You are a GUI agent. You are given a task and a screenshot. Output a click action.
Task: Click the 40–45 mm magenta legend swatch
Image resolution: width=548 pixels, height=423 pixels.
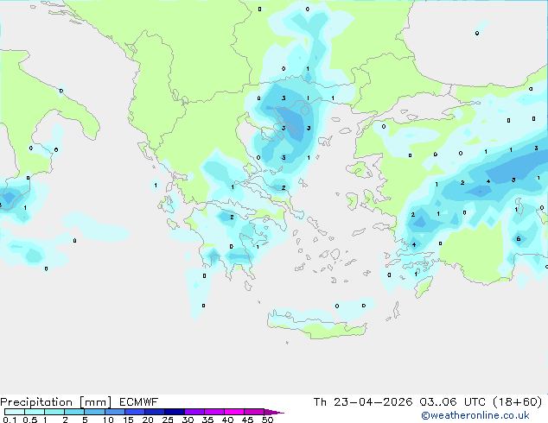[x=234, y=412]
